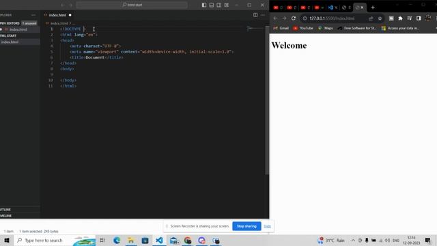This screenshot has width=437, height=246.
Task: Open the Maps bookmark
Action: (x=326, y=28)
